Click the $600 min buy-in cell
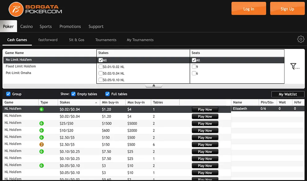This screenshot has width=307, height=181. [106, 130]
